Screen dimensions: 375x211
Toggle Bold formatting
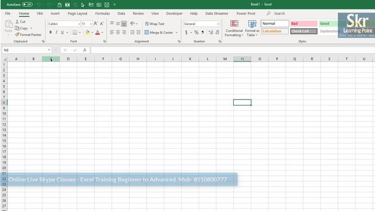pos(50,32)
